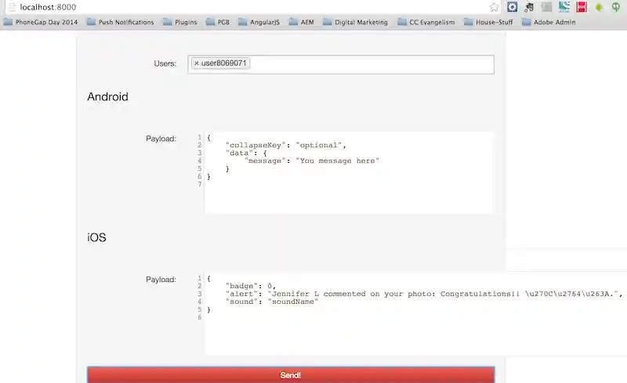Click the green circular extension icon
The width and height of the screenshot is (627, 383).
point(618,7)
